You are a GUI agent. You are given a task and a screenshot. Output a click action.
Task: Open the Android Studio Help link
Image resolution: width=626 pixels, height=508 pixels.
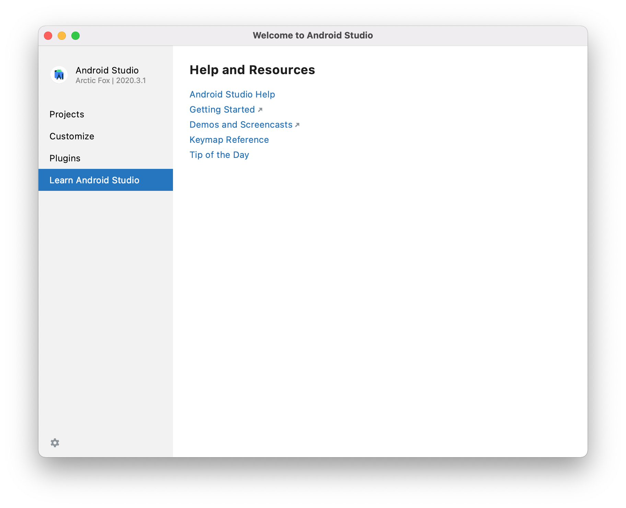click(x=232, y=94)
